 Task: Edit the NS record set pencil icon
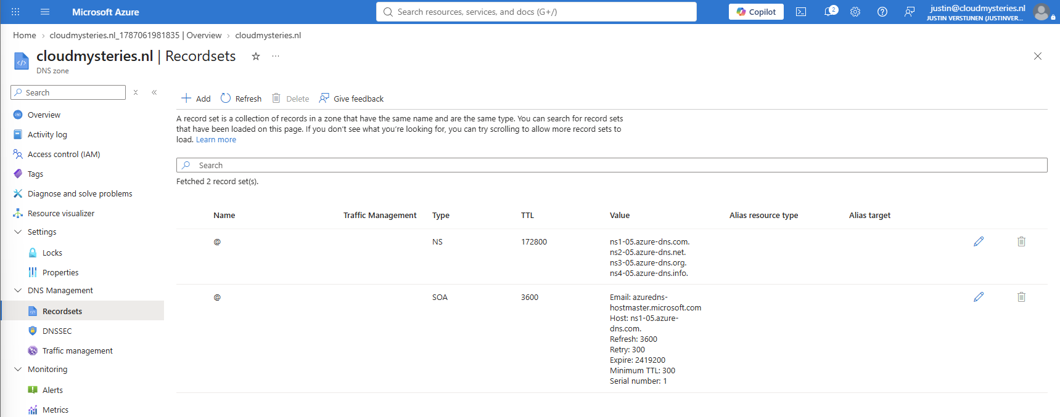(x=979, y=241)
